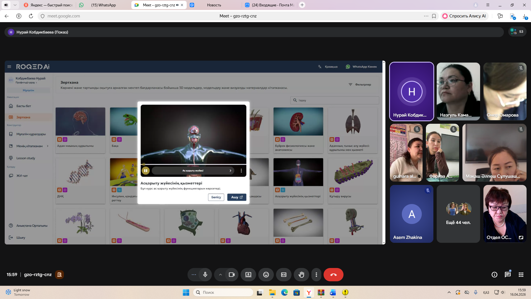Open the emoji reactions button

[x=266, y=275]
